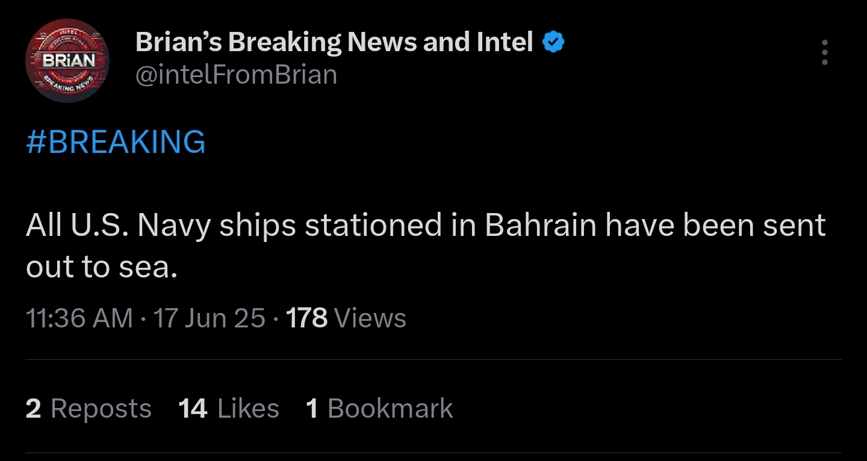Tap the word Views after 178
867x461 pixels.
(x=370, y=318)
